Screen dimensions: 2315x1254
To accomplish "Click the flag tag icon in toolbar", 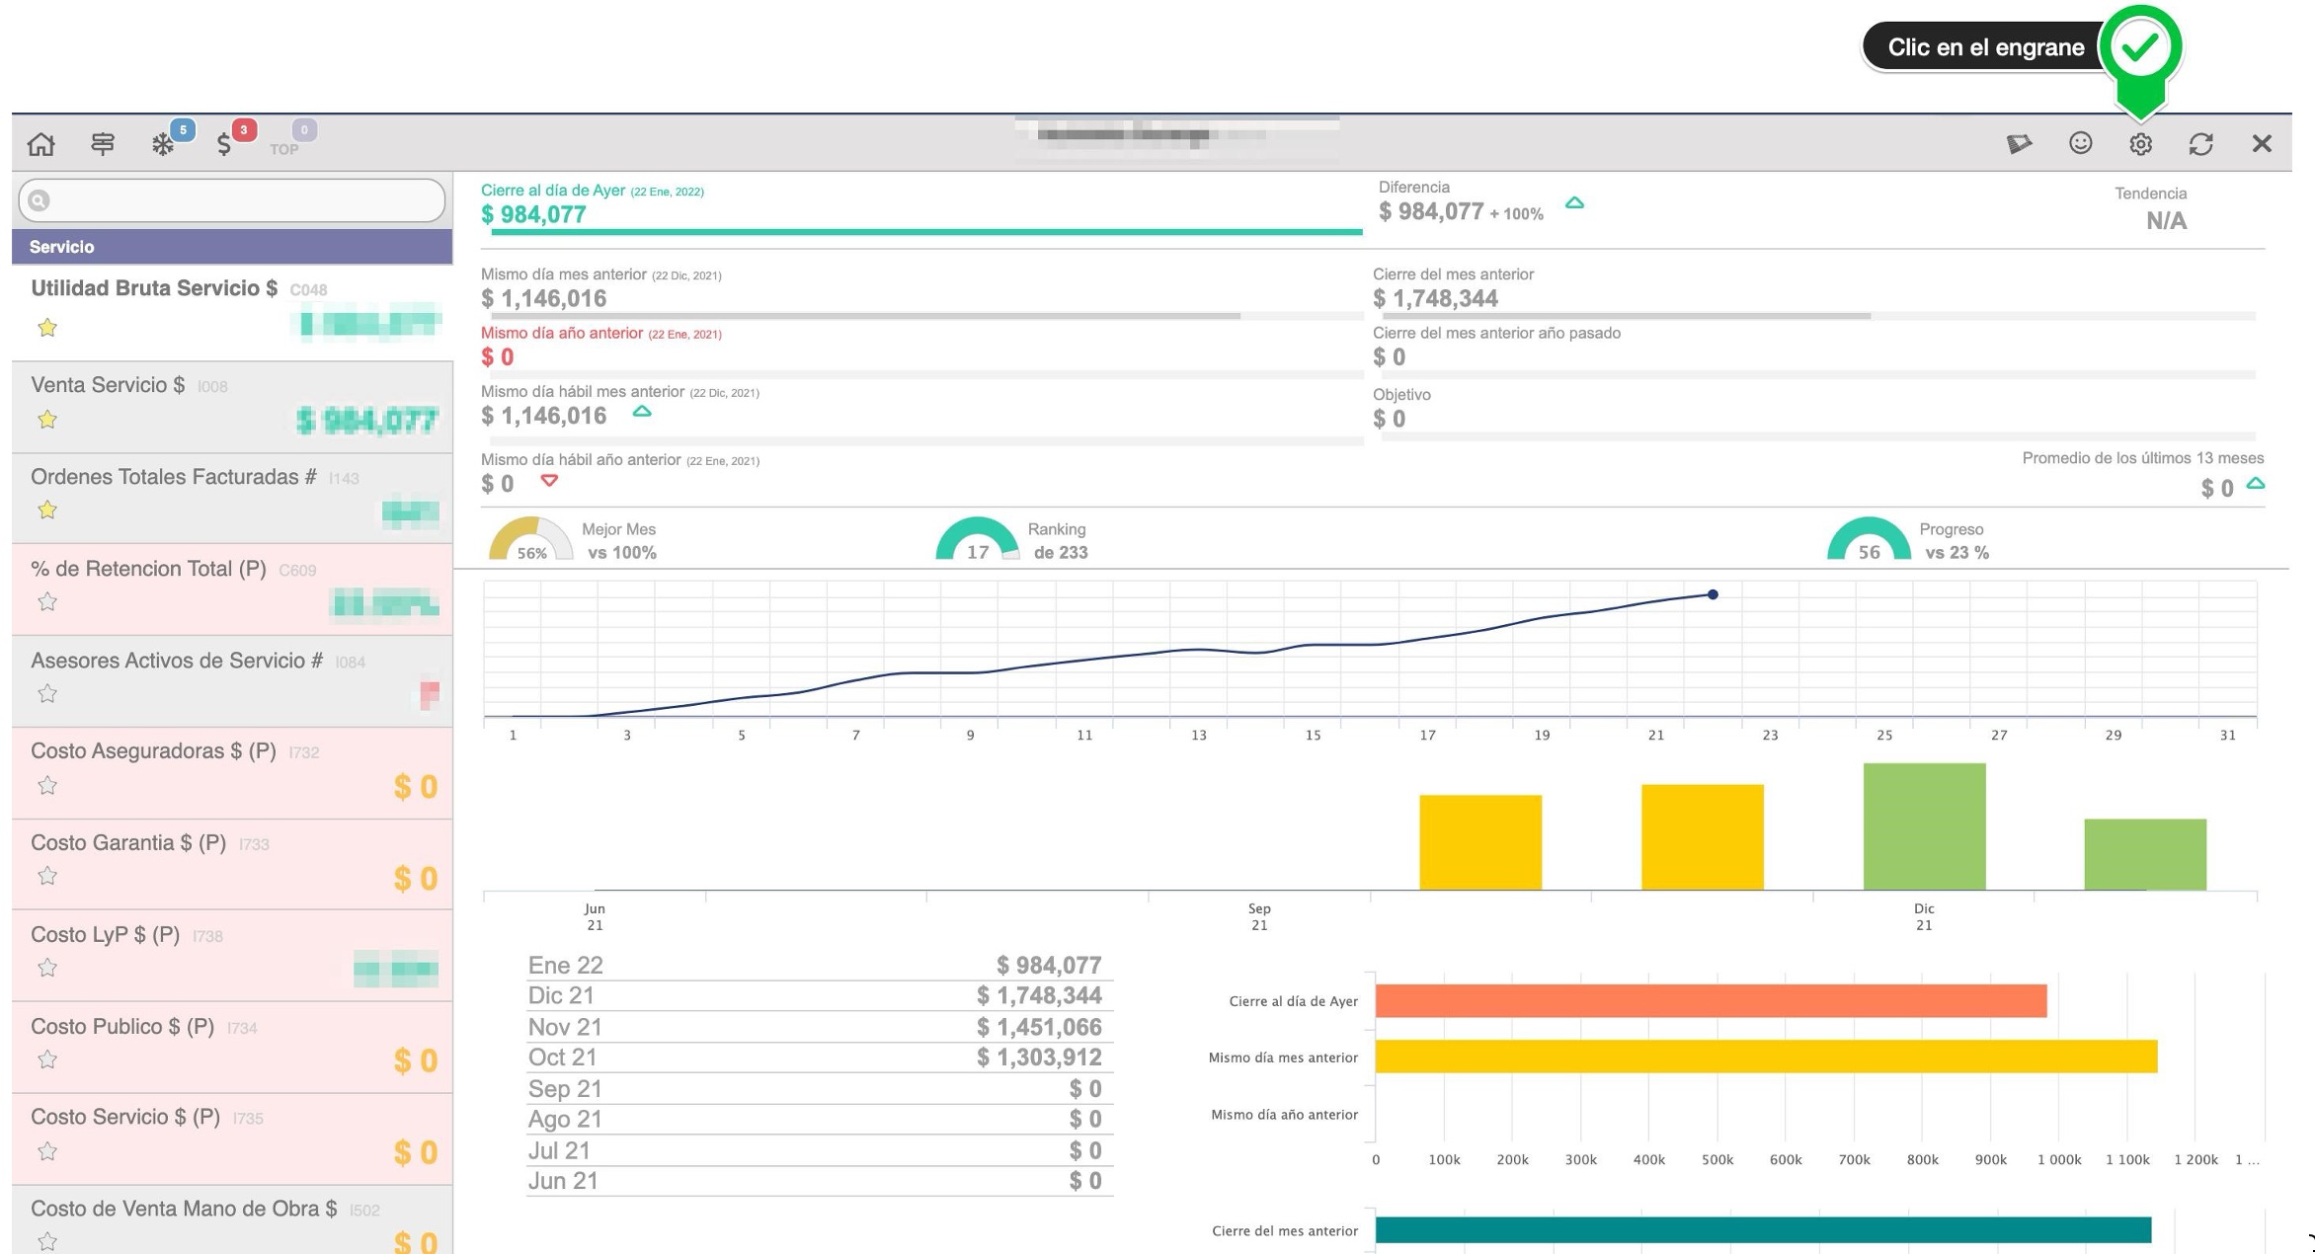I will tap(2019, 144).
